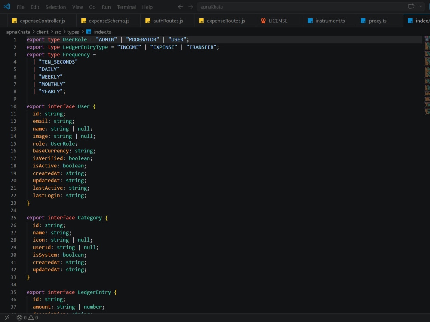Open the Run menu
The width and height of the screenshot is (430, 322).
[x=106, y=7]
